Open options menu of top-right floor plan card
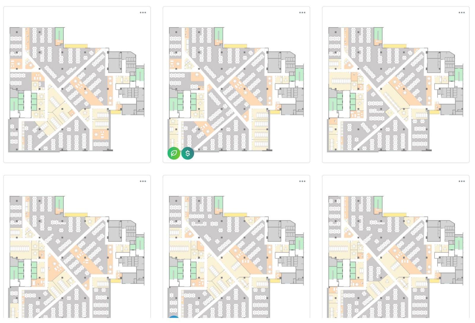 tap(462, 13)
